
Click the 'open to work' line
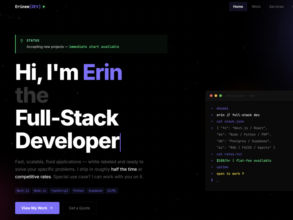click(x=230, y=174)
